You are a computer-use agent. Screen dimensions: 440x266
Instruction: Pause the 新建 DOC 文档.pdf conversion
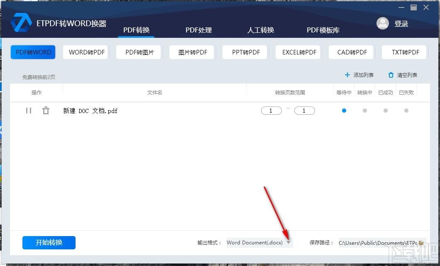[29, 111]
